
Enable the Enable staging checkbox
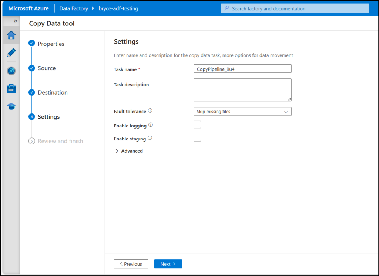197,137
